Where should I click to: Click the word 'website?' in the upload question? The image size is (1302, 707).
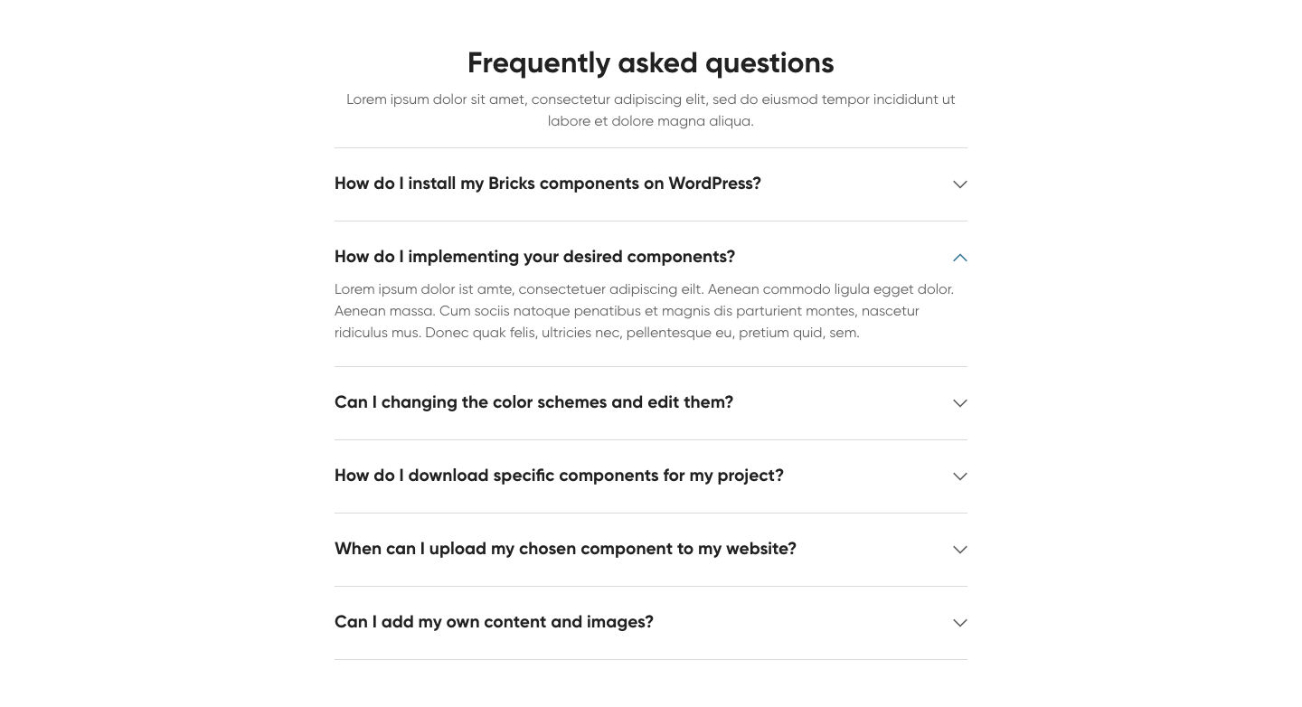tap(762, 549)
